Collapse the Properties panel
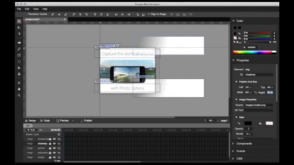Viewport: 294px width, 165px height. pyautogui.click(x=233, y=60)
